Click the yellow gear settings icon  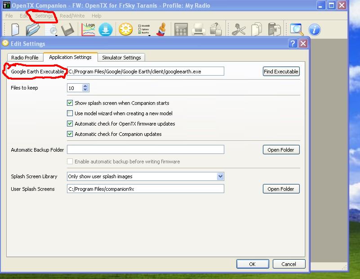pos(125,30)
